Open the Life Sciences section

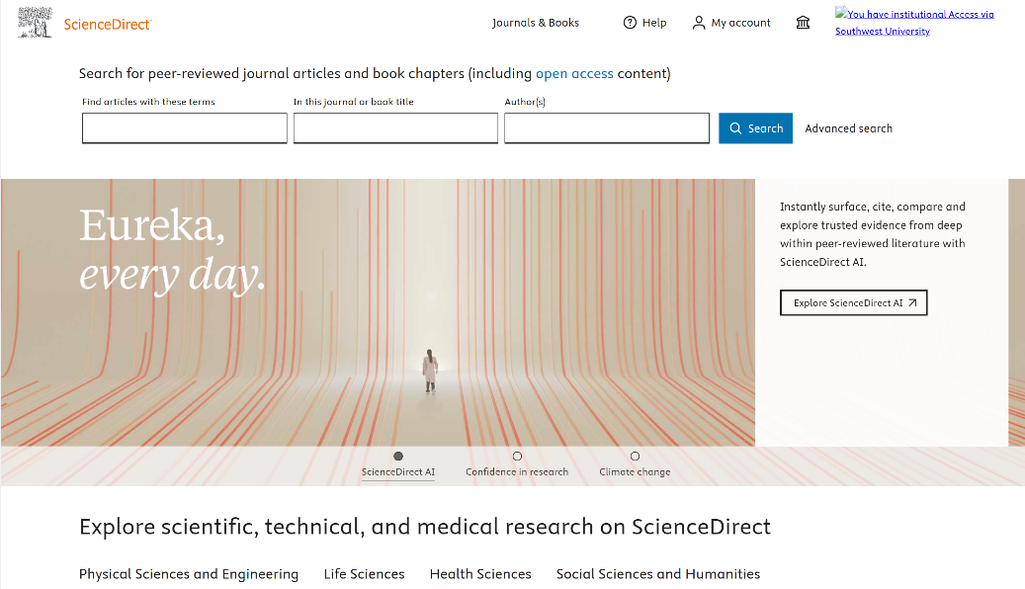[x=364, y=574]
